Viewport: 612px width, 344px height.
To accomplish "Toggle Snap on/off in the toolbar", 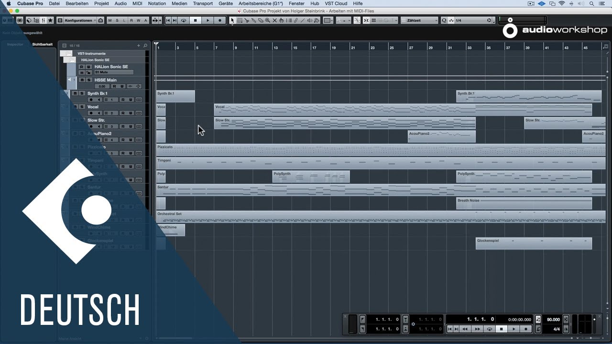I will (x=366, y=21).
